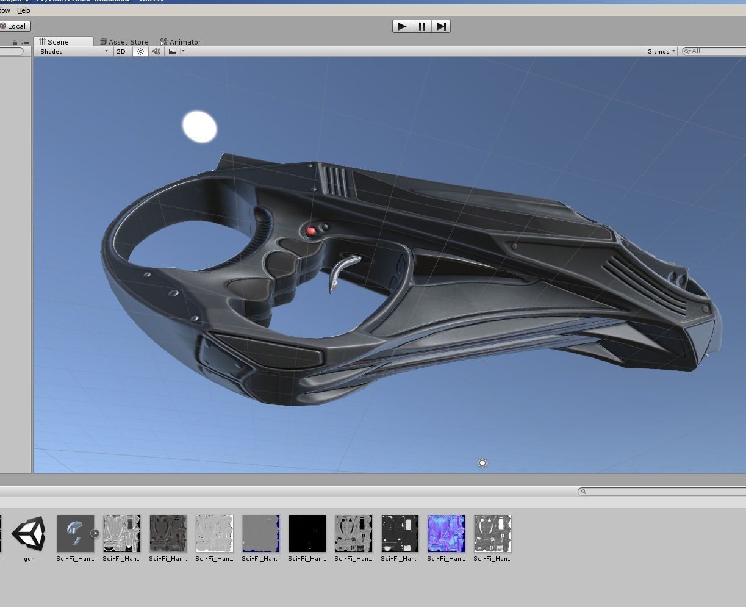Open the panel options menu icon
This screenshot has width=746, height=607.
point(25,43)
